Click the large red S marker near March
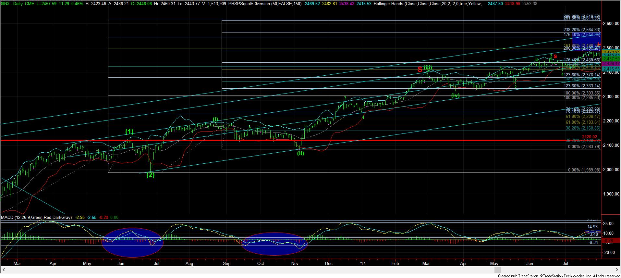Viewport: 621px width, 278px height. point(420,69)
